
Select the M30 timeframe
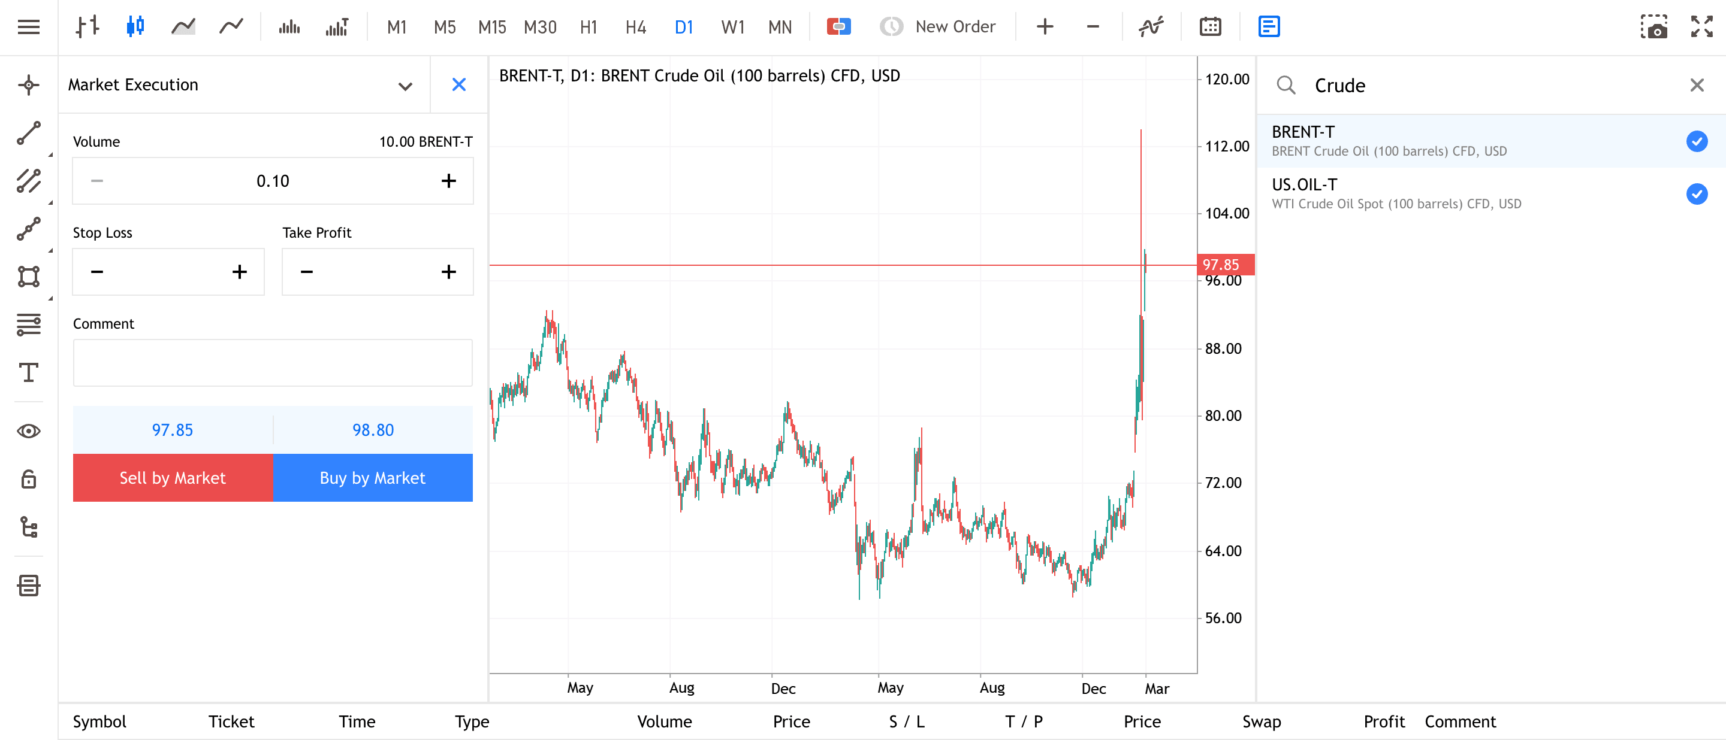[540, 27]
